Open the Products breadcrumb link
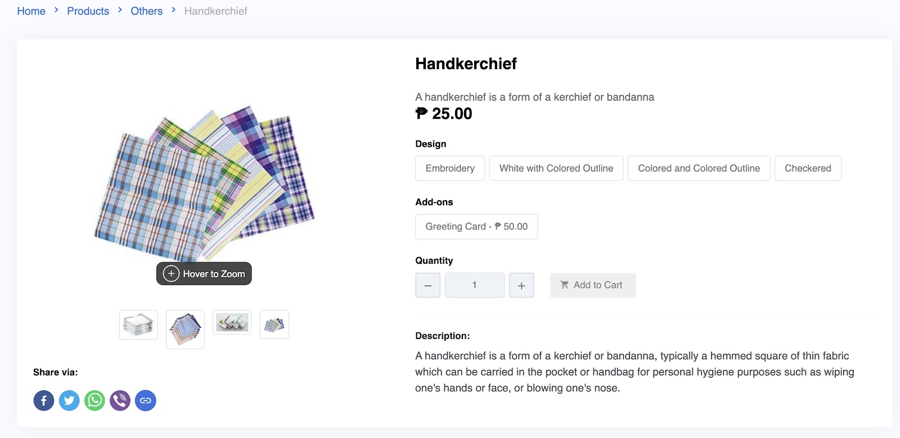Screen dimensions: 900x438 coord(88,11)
